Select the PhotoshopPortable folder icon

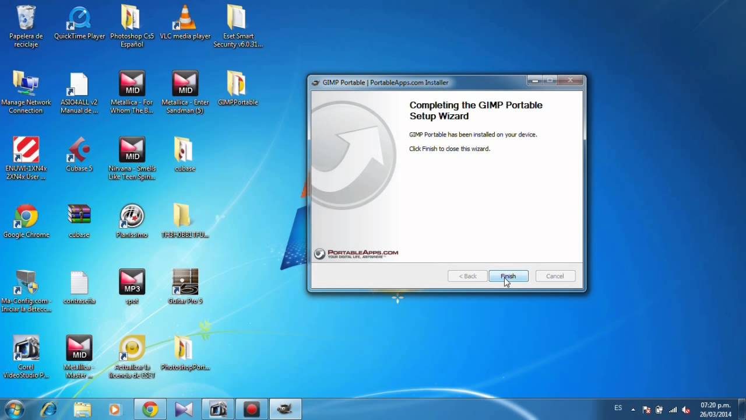coord(185,353)
